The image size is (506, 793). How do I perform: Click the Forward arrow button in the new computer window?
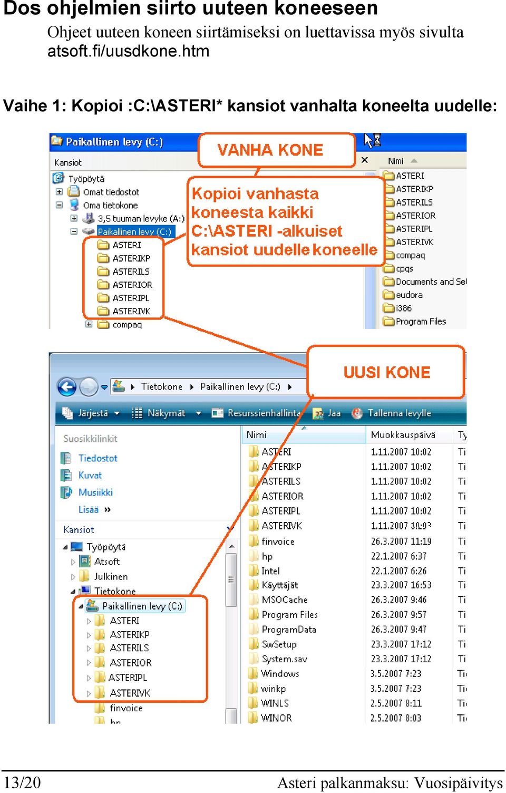(x=89, y=387)
